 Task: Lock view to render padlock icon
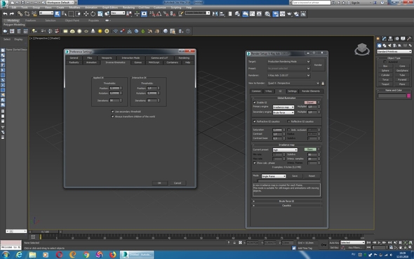323,83
